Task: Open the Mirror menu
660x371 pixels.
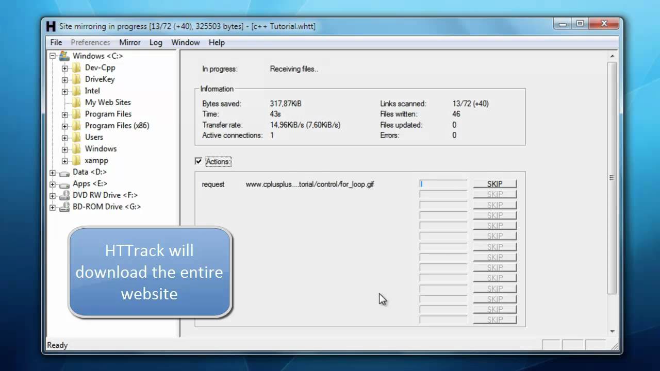Action: [130, 42]
